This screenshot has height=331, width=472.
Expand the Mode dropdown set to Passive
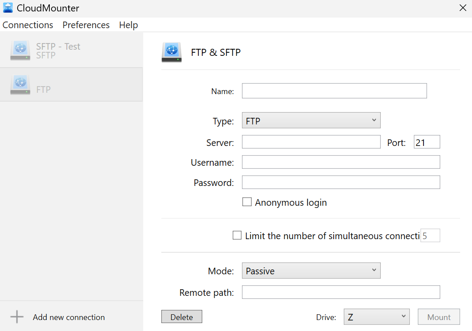tap(311, 271)
